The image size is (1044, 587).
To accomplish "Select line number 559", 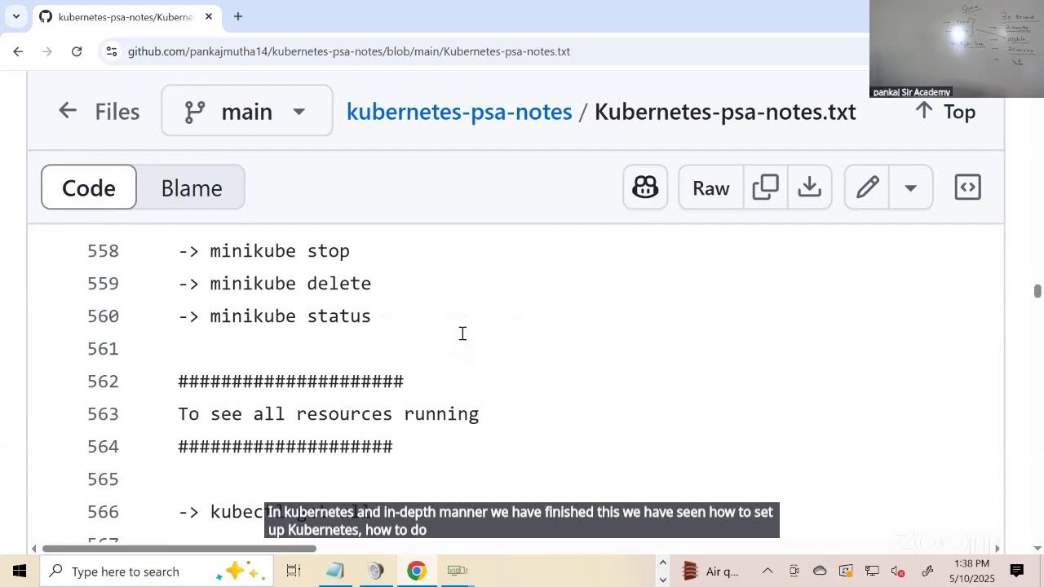I will pos(103,284).
